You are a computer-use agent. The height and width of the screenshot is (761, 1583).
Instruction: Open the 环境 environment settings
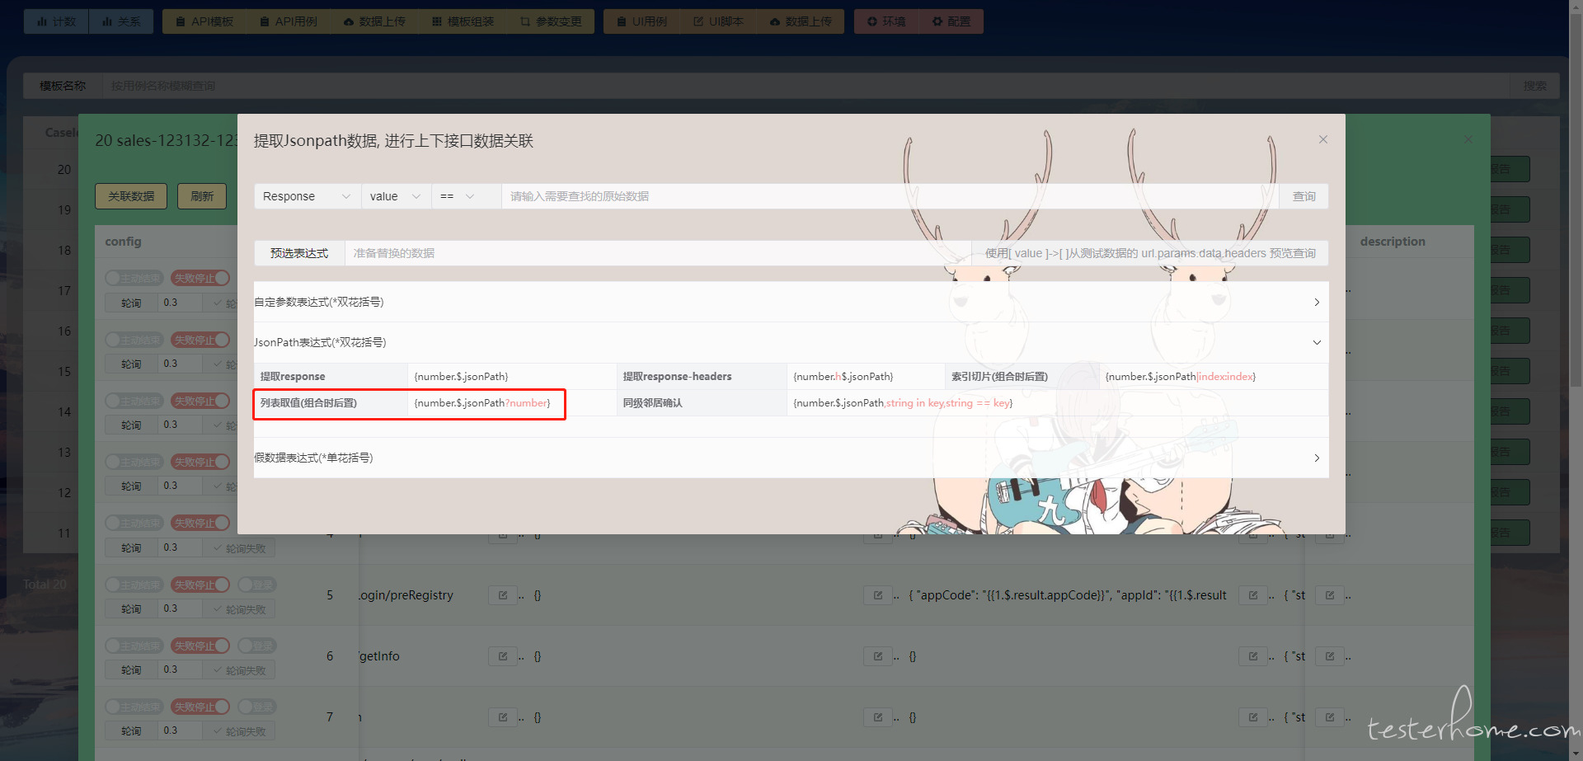[885, 21]
